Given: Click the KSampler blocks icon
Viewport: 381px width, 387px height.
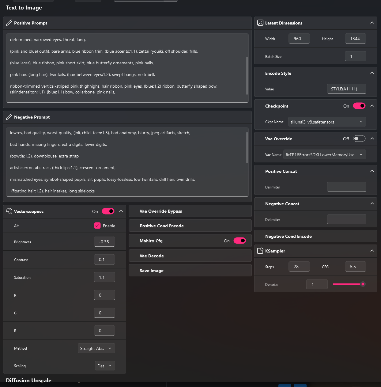Looking at the screenshot, I should coord(260,251).
